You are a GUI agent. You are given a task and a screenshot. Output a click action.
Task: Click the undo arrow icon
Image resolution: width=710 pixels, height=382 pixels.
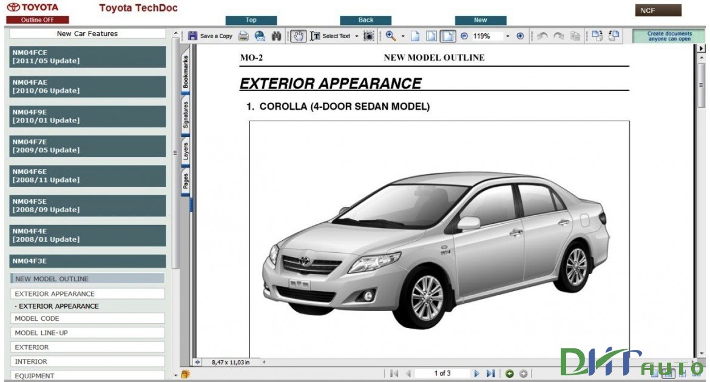pyautogui.click(x=543, y=36)
